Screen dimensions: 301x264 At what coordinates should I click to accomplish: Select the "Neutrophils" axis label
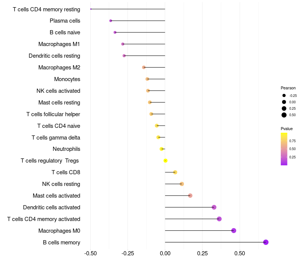(66, 149)
